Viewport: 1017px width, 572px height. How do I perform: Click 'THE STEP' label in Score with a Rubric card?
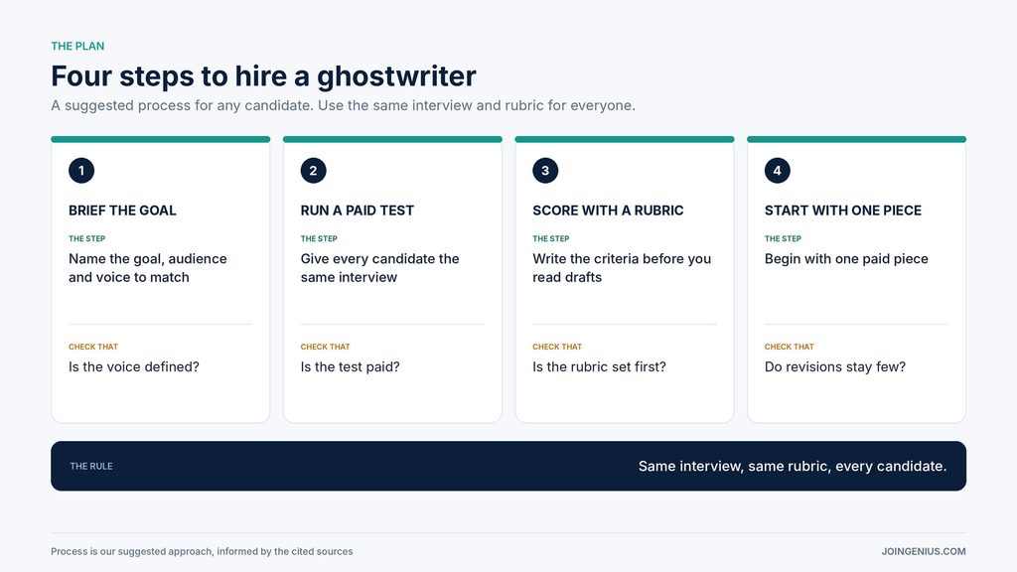550,238
